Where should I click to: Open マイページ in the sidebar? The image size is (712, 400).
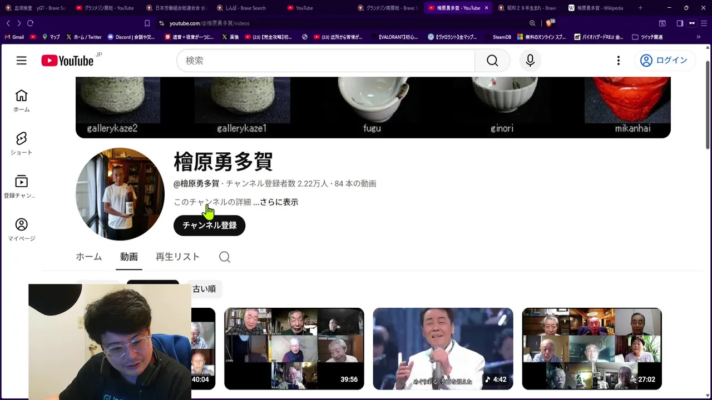pos(21,230)
